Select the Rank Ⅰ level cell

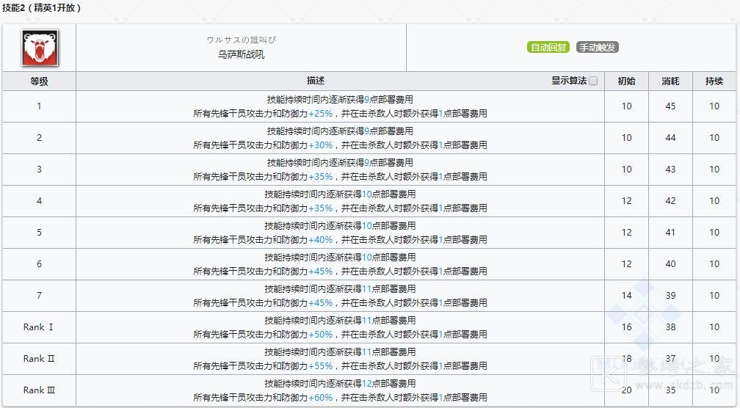[x=39, y=327]
